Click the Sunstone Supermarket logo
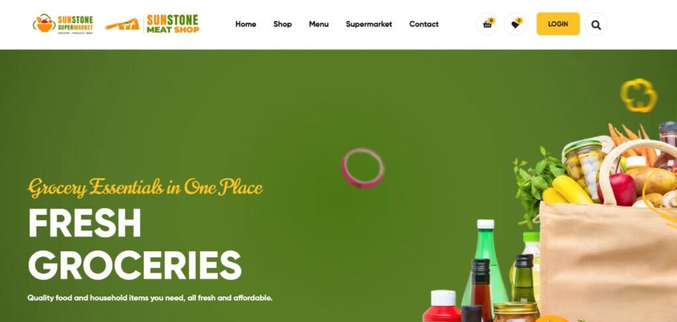Viewport: 677px width, 322px height. pos(63,24)
